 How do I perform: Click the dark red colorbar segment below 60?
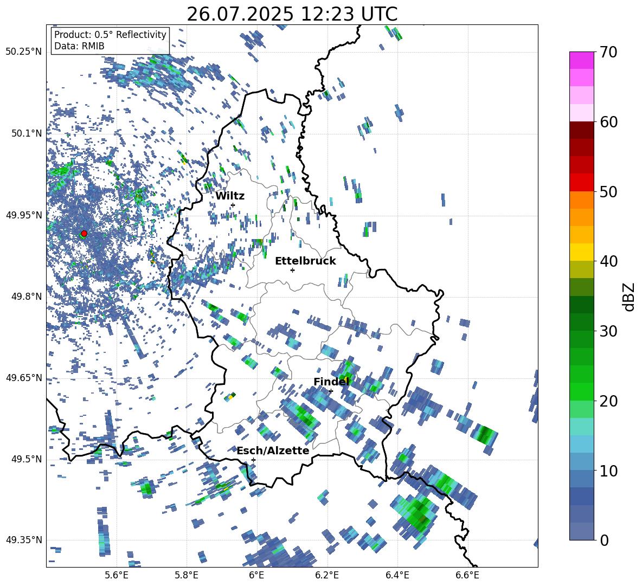pos(581,130)
